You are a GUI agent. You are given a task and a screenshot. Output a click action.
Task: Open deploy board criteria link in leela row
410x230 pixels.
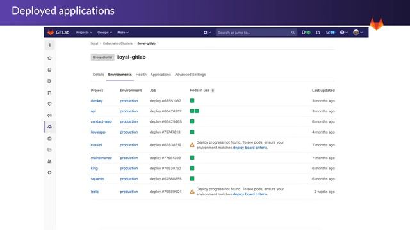tap(250, 194)
